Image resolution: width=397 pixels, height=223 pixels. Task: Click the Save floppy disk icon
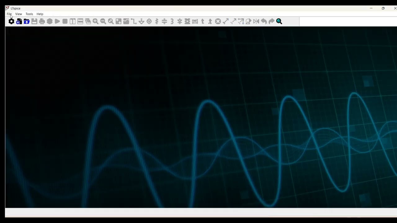pos(34,21)
